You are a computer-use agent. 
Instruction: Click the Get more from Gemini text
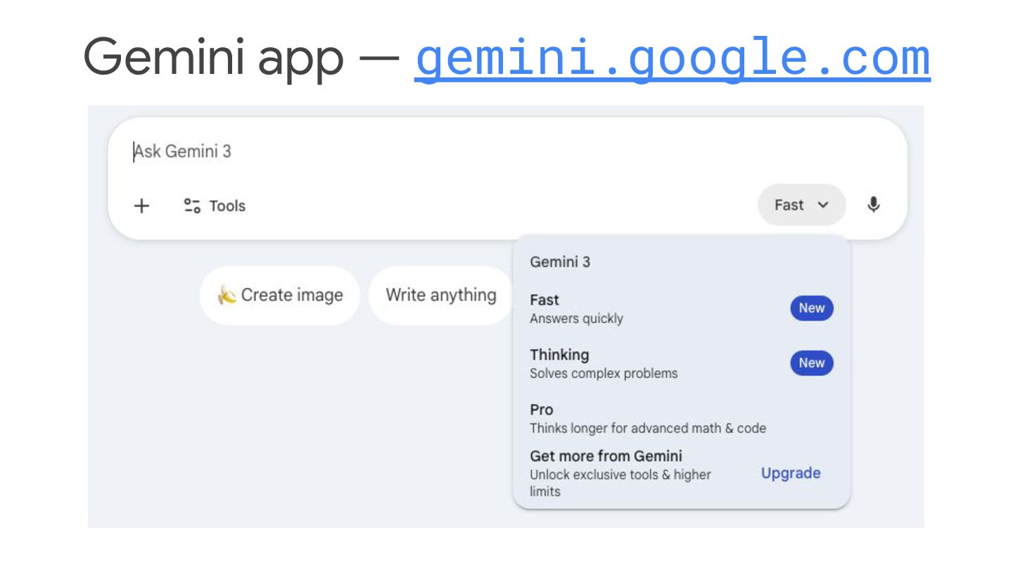pos(606,455)
